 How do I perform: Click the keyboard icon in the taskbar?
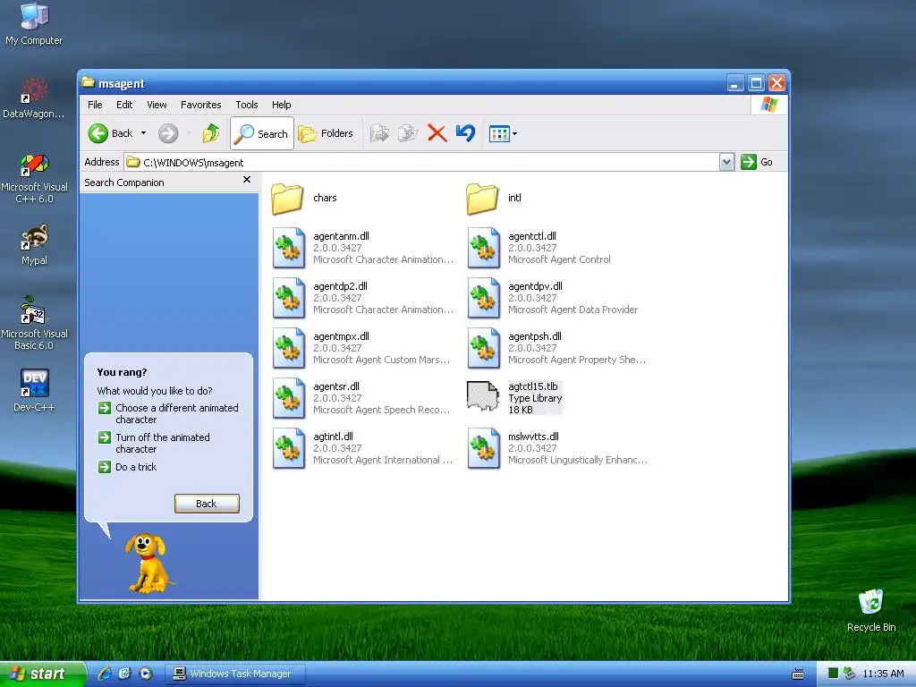[797, 674]
